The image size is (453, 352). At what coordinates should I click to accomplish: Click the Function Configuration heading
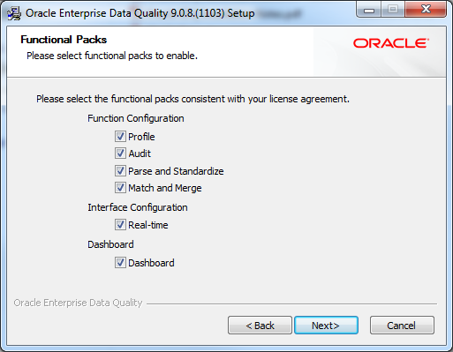(136, 118)
